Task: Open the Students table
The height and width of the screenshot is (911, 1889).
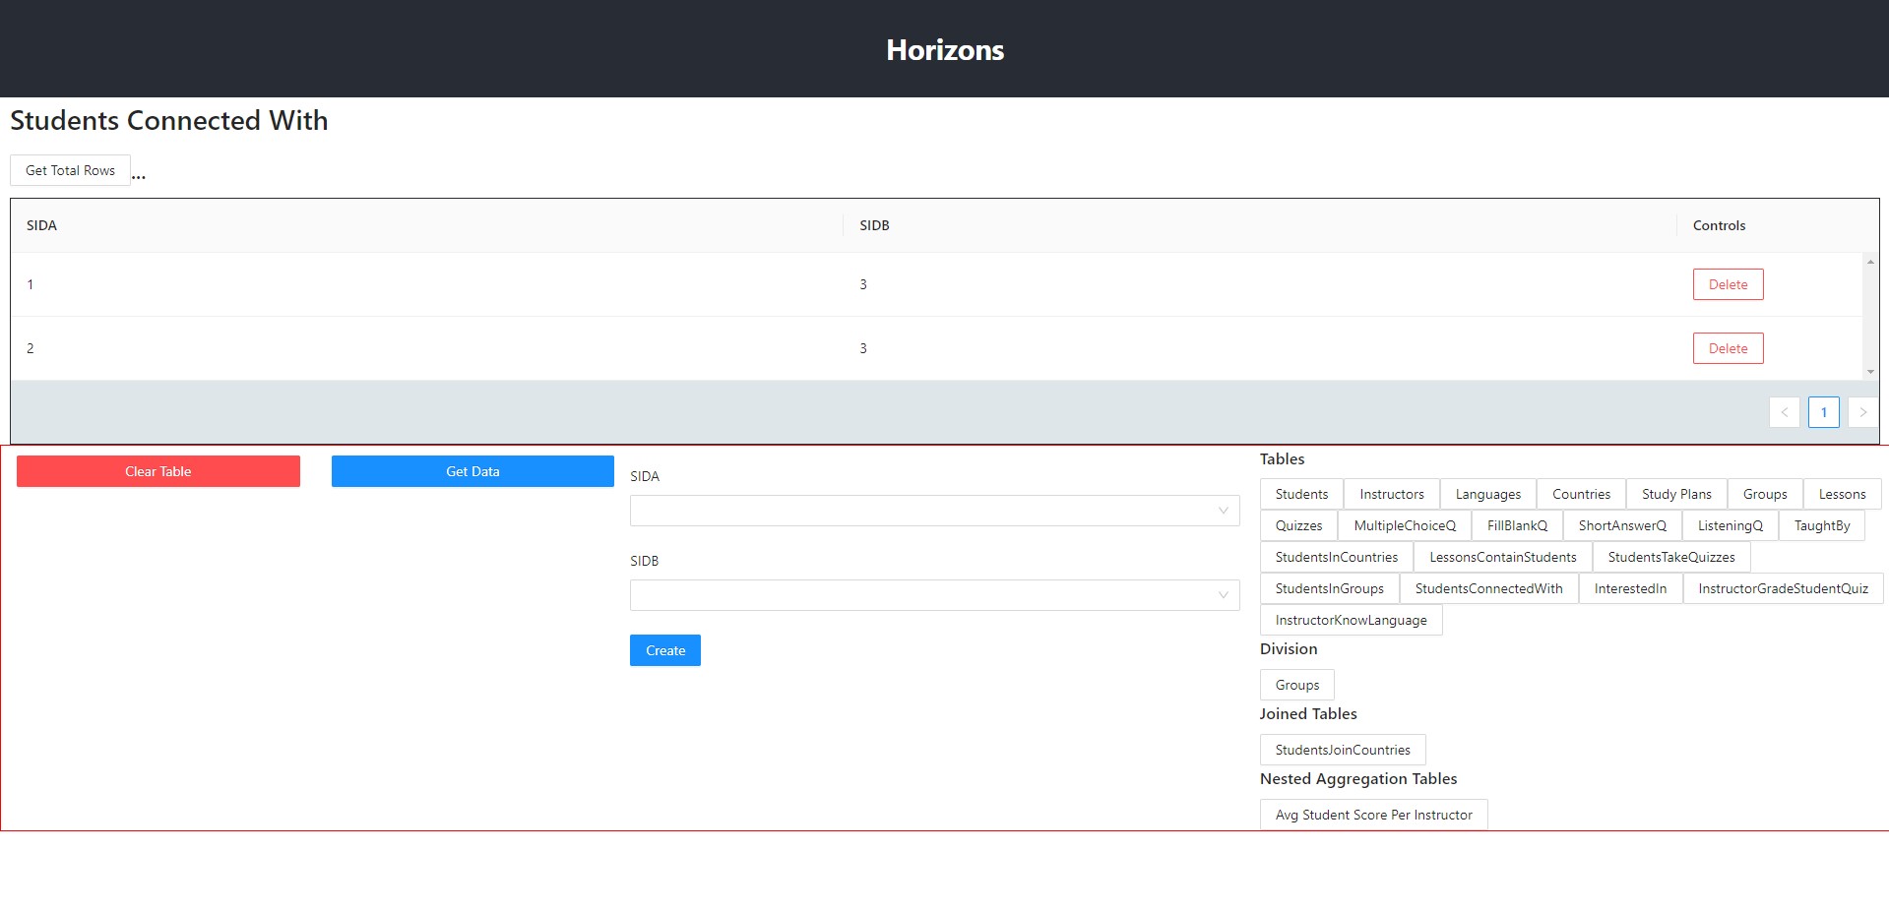Action: tap(1300, 494)
